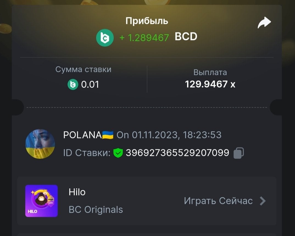This screenshot has width=295, height=236.
Task: Click the Ukrainian flag next to POLANA
Action: coord(108,135)
